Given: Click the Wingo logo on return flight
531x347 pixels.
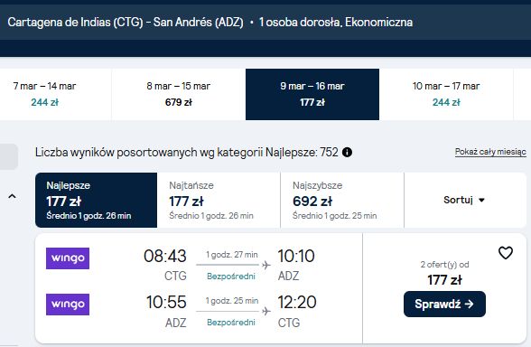Looking at the screenshot, I should 68,305.
